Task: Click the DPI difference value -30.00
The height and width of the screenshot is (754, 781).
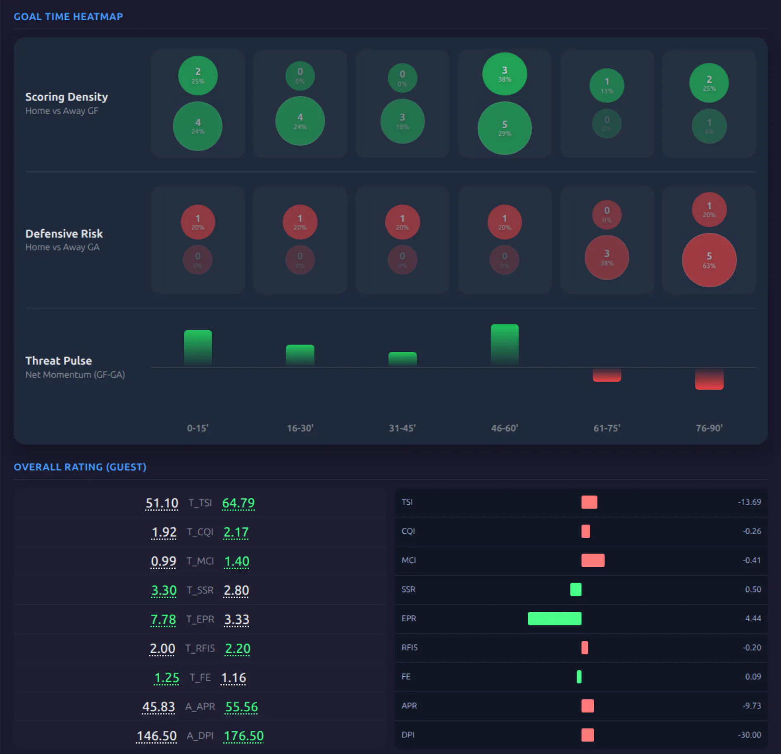Action: click(749, 735)
